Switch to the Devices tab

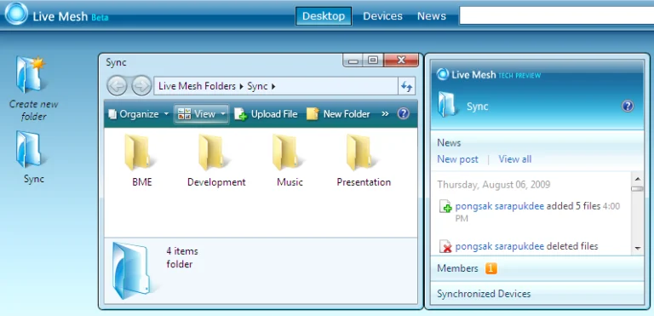(382, 16)
